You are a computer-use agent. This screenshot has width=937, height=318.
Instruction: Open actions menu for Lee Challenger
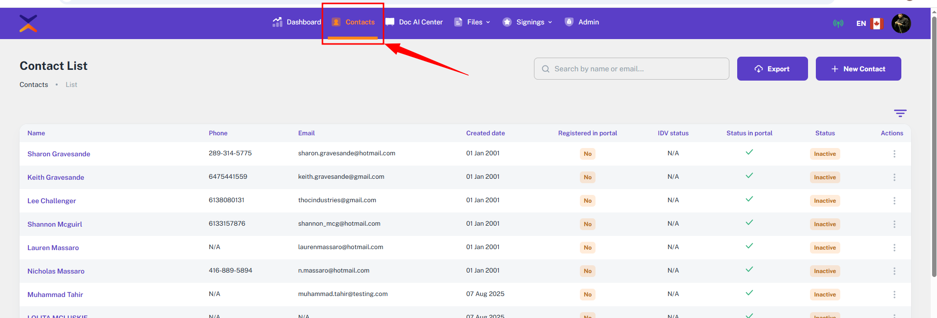tap(894, 201)
